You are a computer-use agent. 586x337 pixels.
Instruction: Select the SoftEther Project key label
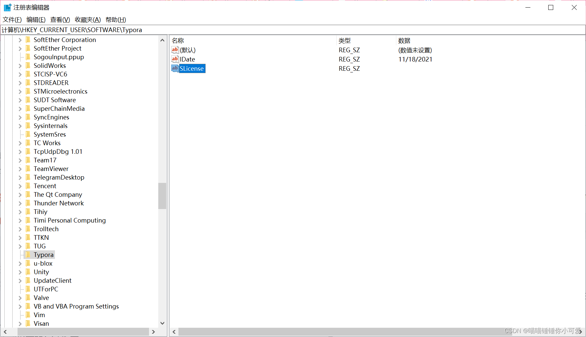58,48
